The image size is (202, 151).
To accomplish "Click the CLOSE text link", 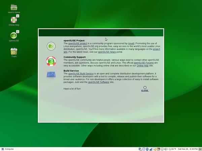I will [145, 91].
